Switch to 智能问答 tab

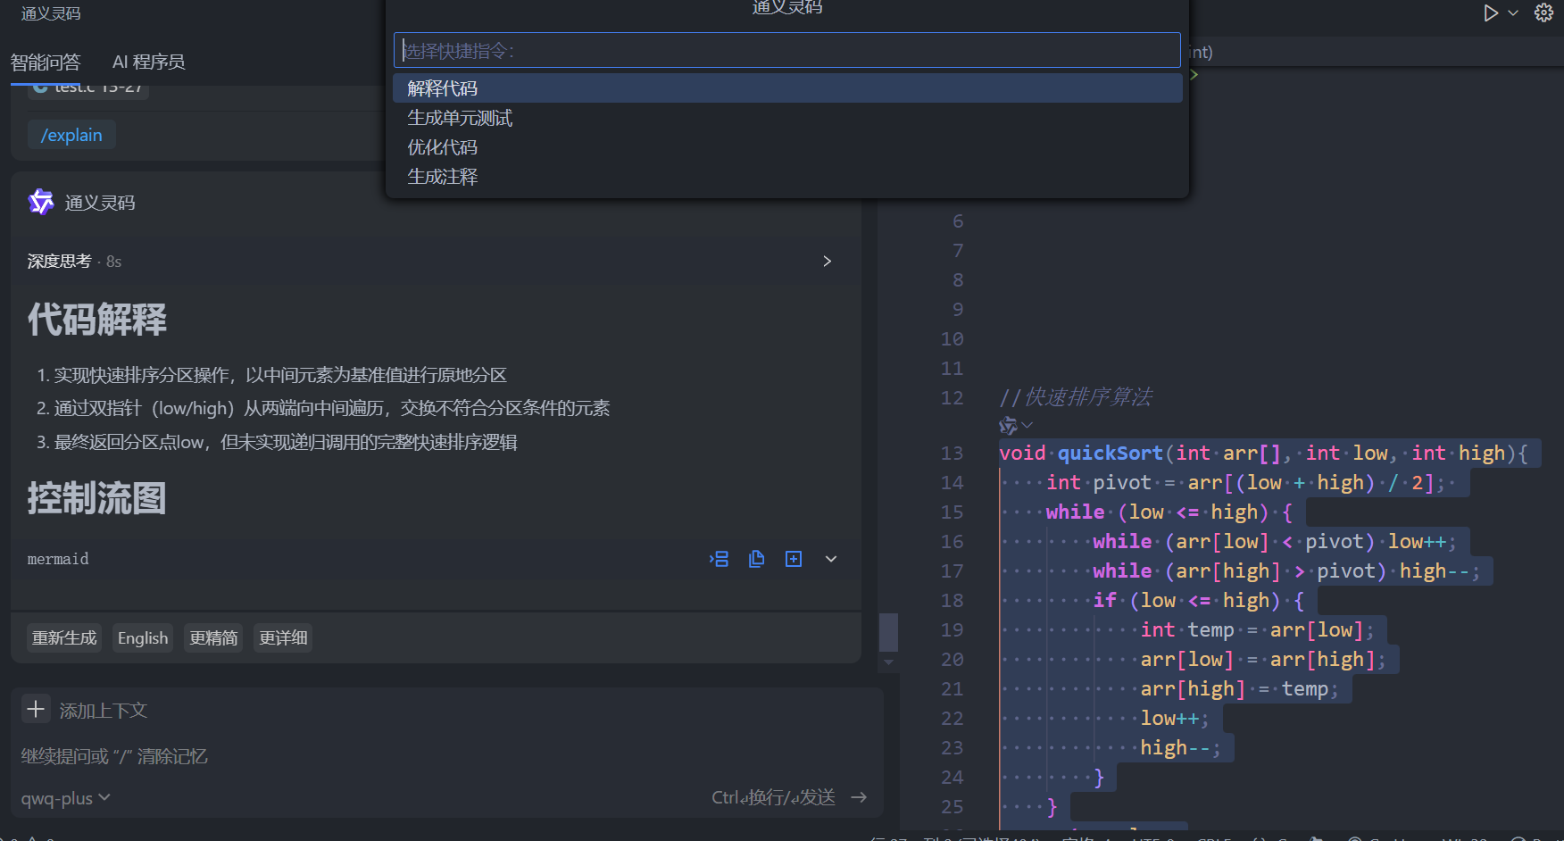point(46,62)
